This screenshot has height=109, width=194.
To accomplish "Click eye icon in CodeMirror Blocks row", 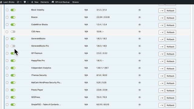I will tap(139, 25).
